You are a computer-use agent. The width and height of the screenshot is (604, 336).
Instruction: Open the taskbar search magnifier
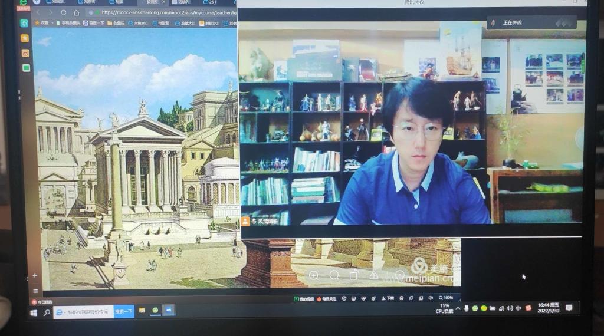click(47, 312)
